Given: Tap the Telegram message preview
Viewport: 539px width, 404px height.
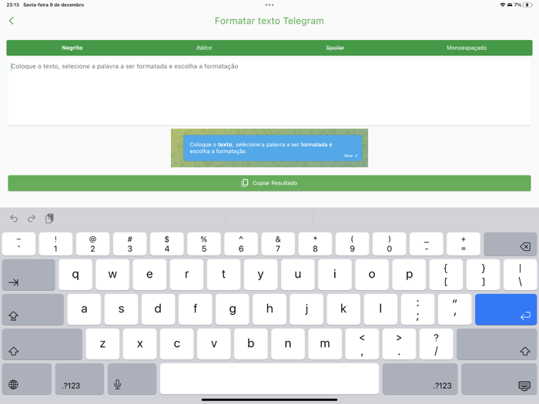Looking at the screenshot, I should (x=269, y=148).
